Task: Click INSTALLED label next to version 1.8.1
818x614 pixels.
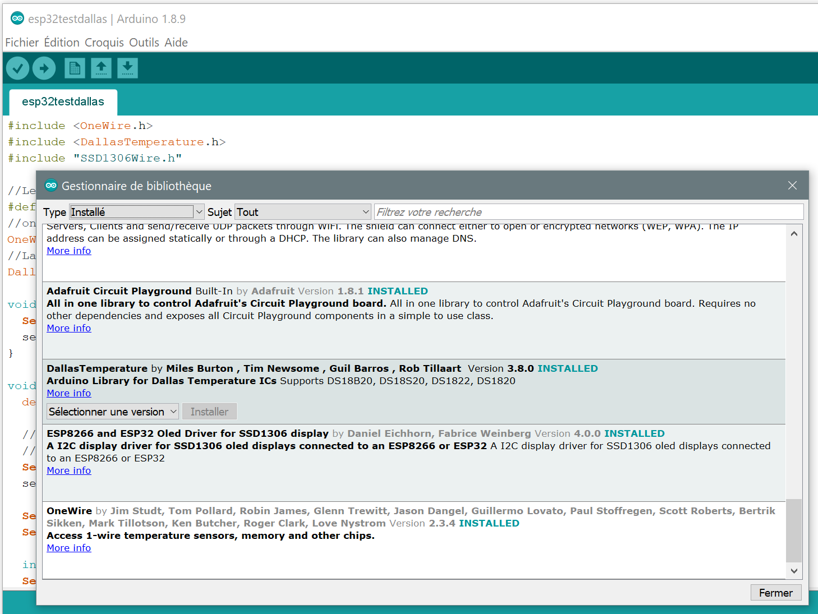Action: (398, 291)
